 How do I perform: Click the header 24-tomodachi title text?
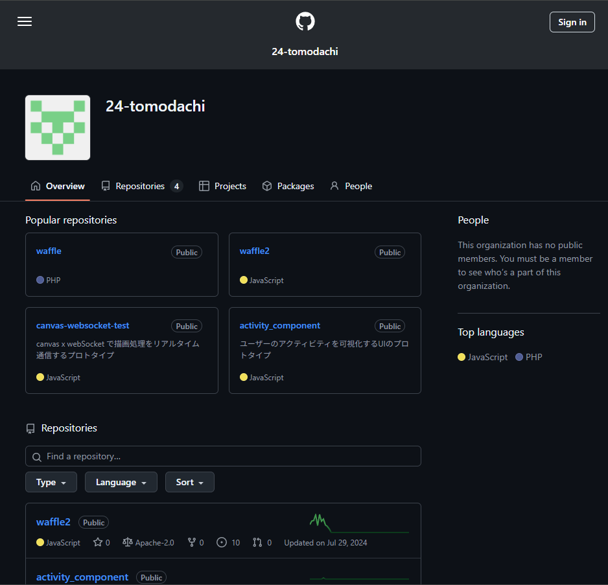[x=305, y=52]
